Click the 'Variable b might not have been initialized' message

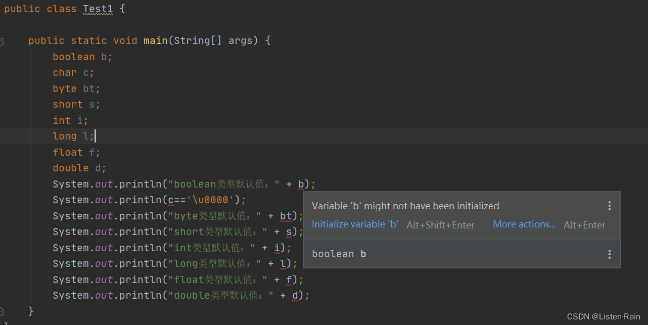[405, 206]
